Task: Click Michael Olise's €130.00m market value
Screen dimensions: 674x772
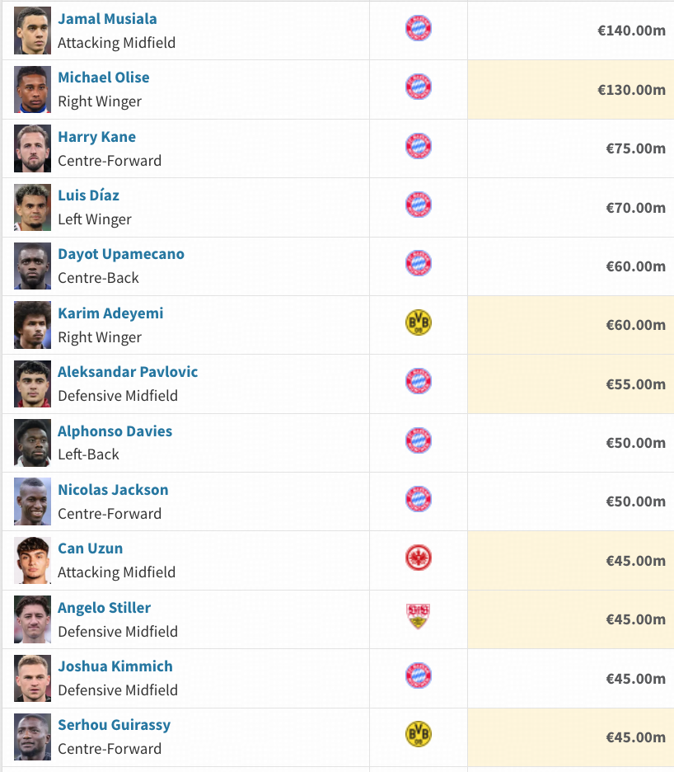Action: [x=631, y=90]
